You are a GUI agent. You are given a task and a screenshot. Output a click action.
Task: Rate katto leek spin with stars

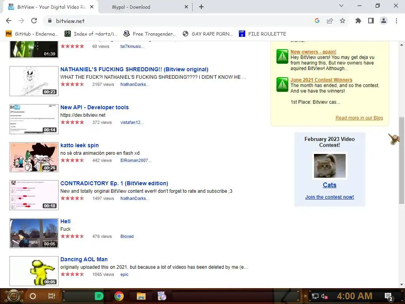(x=72, y=160)
